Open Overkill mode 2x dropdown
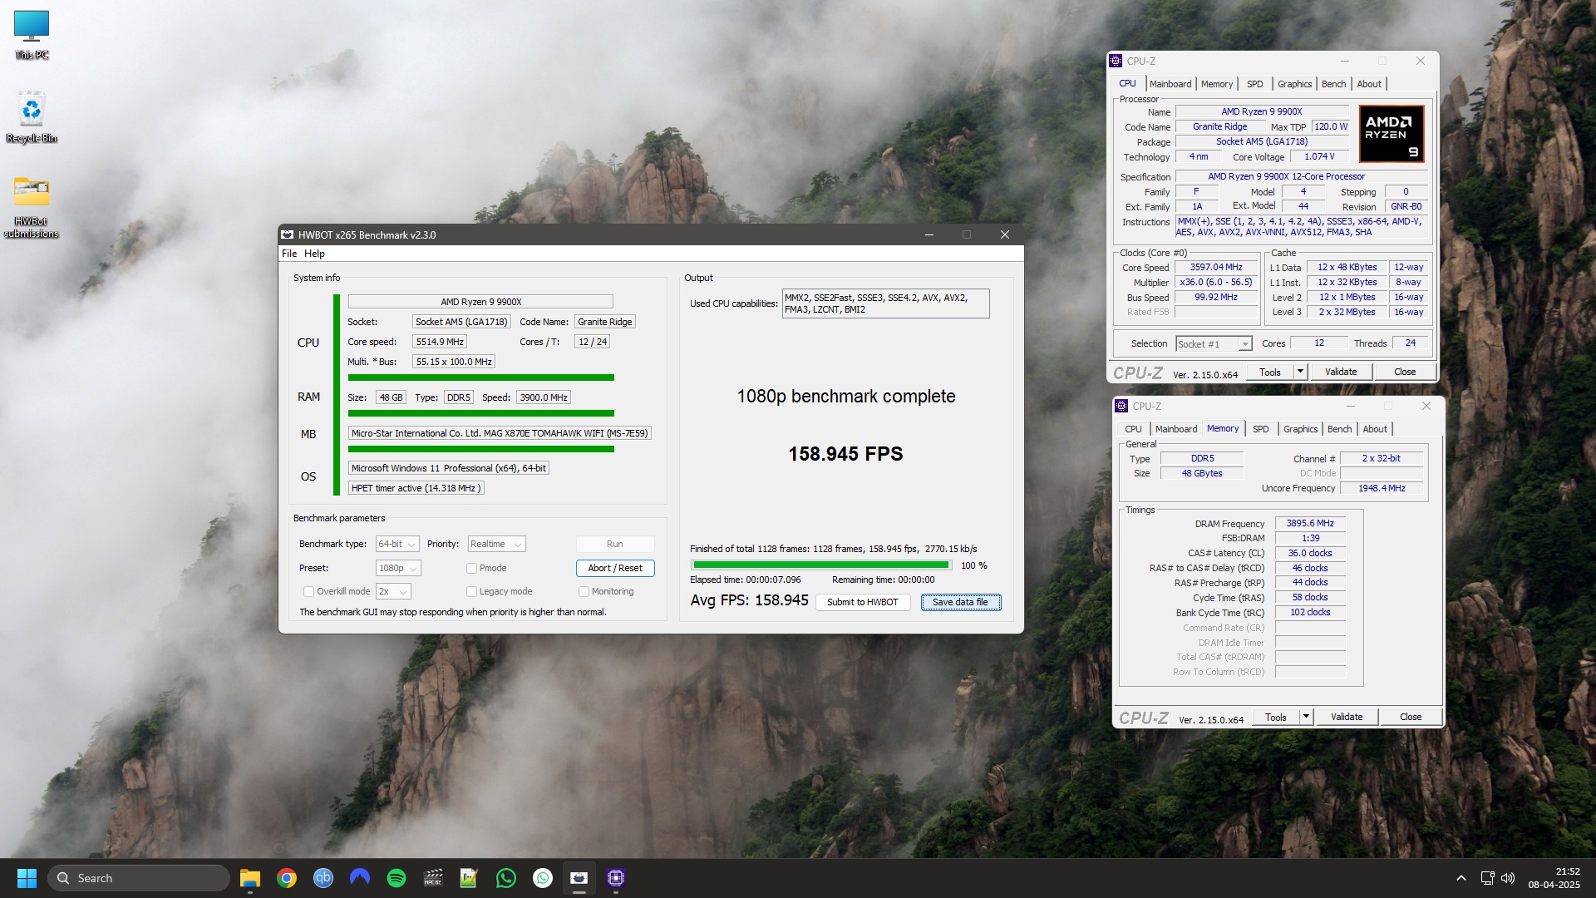Screen dimensions: 1596x898 coord(393,591)
